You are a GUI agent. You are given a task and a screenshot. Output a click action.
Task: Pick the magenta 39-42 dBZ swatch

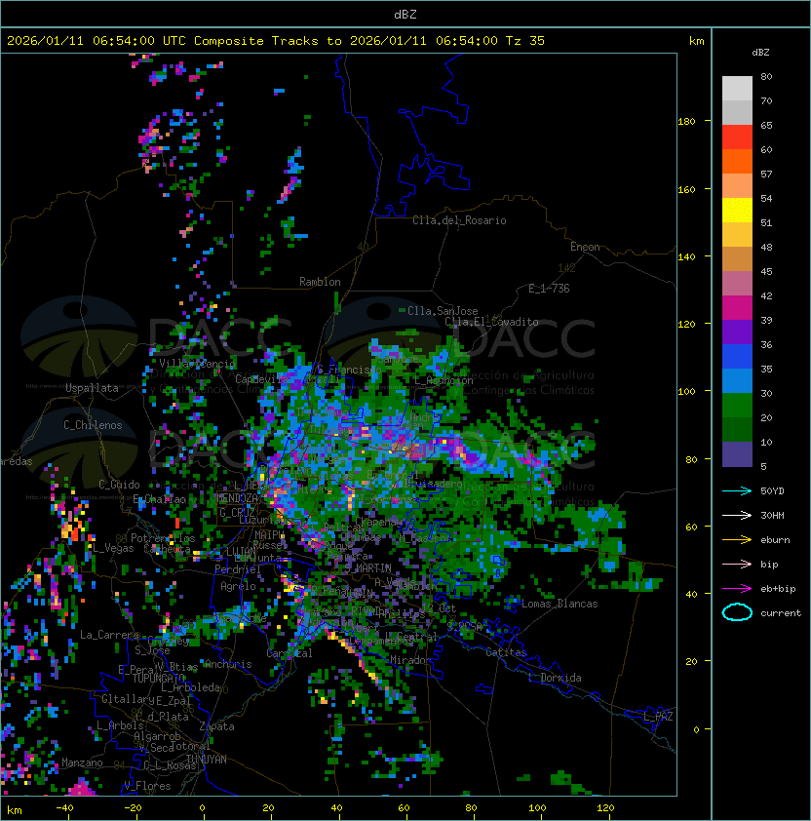pyautogui.click(x=737, y=308)
